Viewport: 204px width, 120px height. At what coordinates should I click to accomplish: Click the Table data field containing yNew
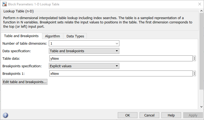[120, 58]
